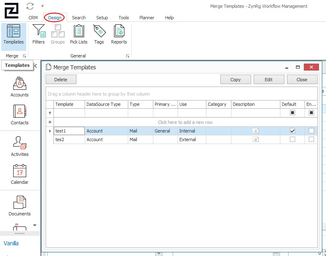Switch to the Tools ribbon tab
Image resolution: width=326 pixels, height=256 pixels.
pyautogui.click(x=124, y=18)
